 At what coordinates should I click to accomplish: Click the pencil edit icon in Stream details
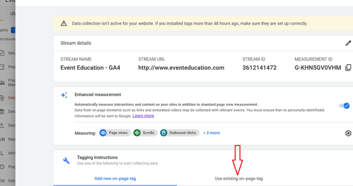348,43
